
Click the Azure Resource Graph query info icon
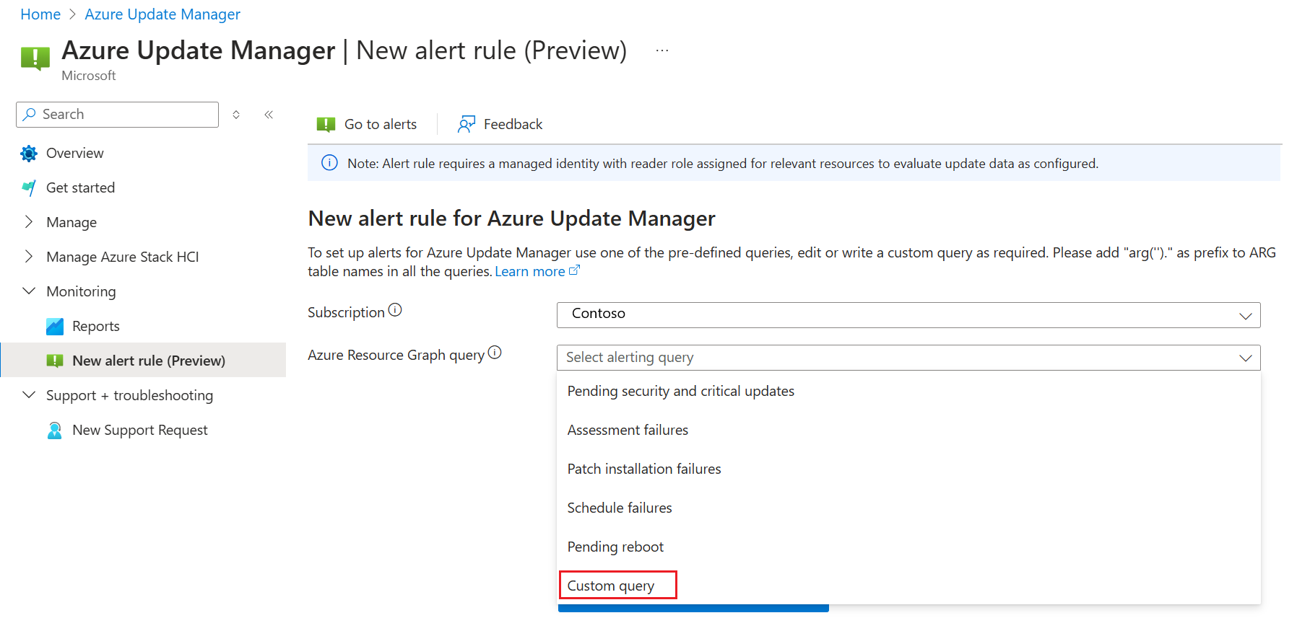(495, 353)
